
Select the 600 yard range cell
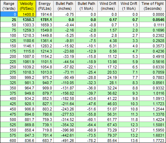coord(9,140)
